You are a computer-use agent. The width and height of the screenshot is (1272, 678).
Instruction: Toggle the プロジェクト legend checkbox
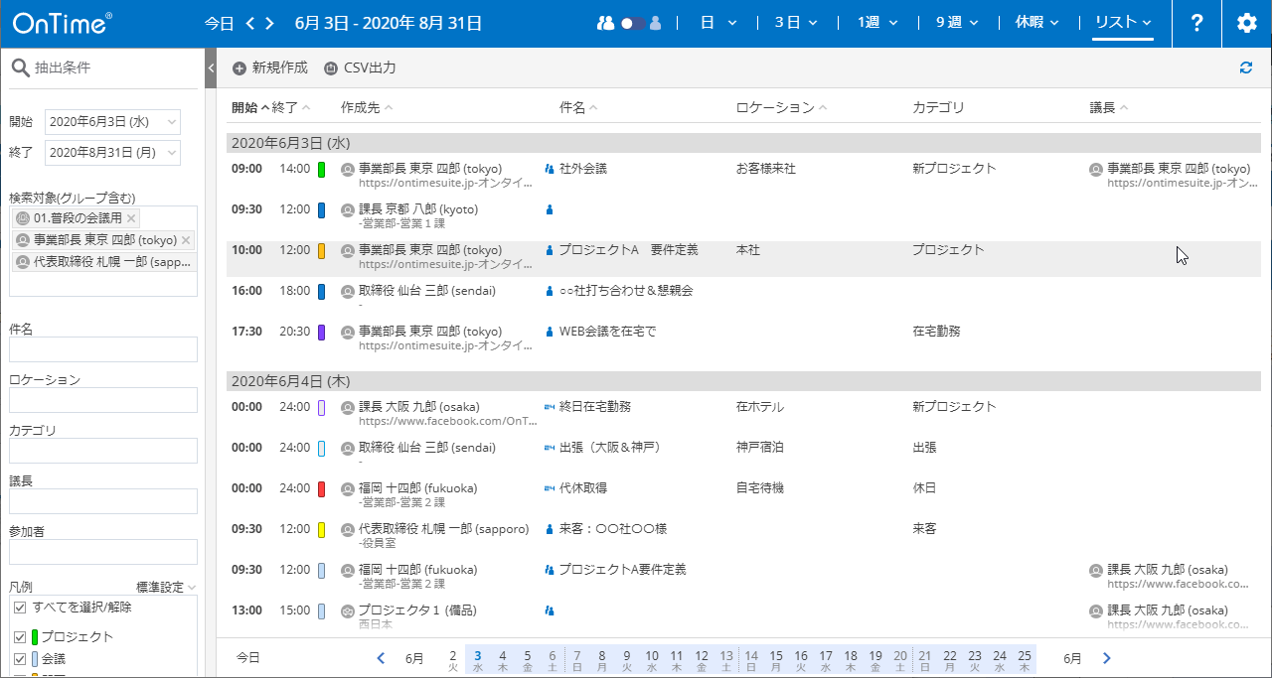[x=20, y=636]
